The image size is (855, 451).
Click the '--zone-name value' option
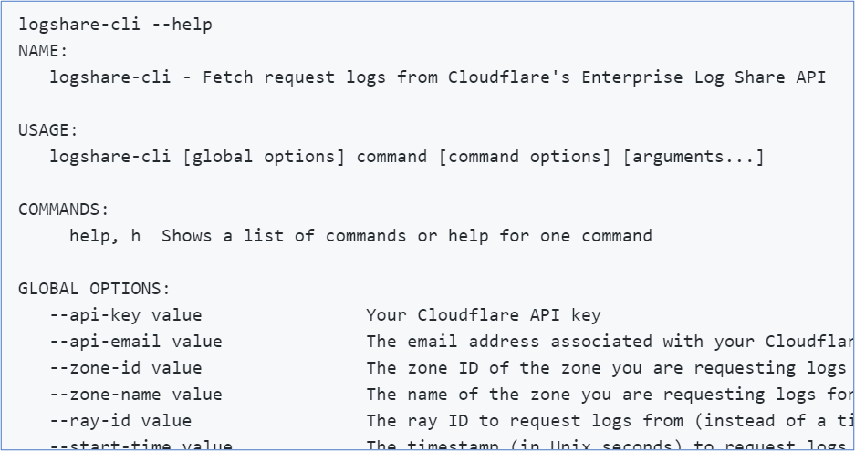pyautogui.click(x=136, y=395)
